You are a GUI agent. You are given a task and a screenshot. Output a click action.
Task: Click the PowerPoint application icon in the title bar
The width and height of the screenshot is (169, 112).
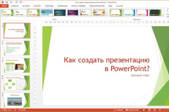pos(3,2)
